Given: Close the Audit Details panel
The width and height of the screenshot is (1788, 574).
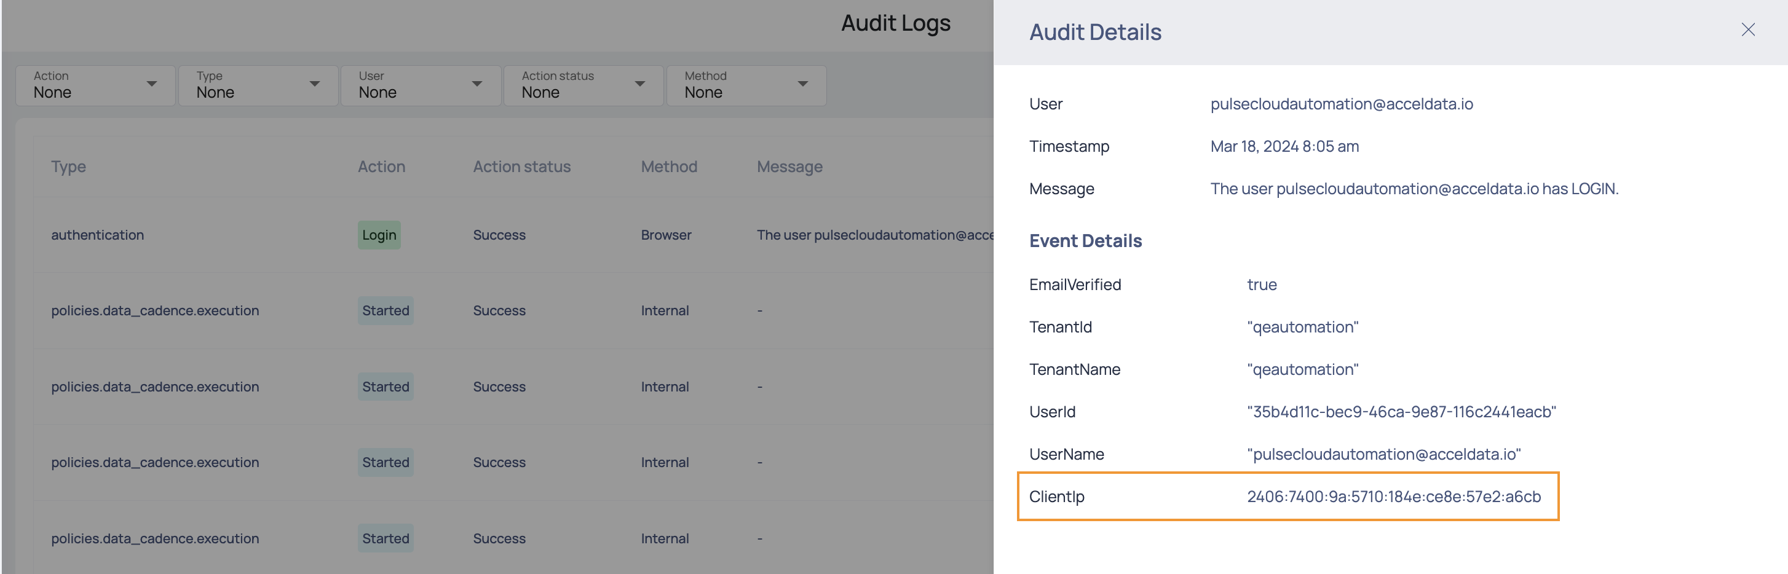Looking at the screenshot, I should [x=1748, y=30].
